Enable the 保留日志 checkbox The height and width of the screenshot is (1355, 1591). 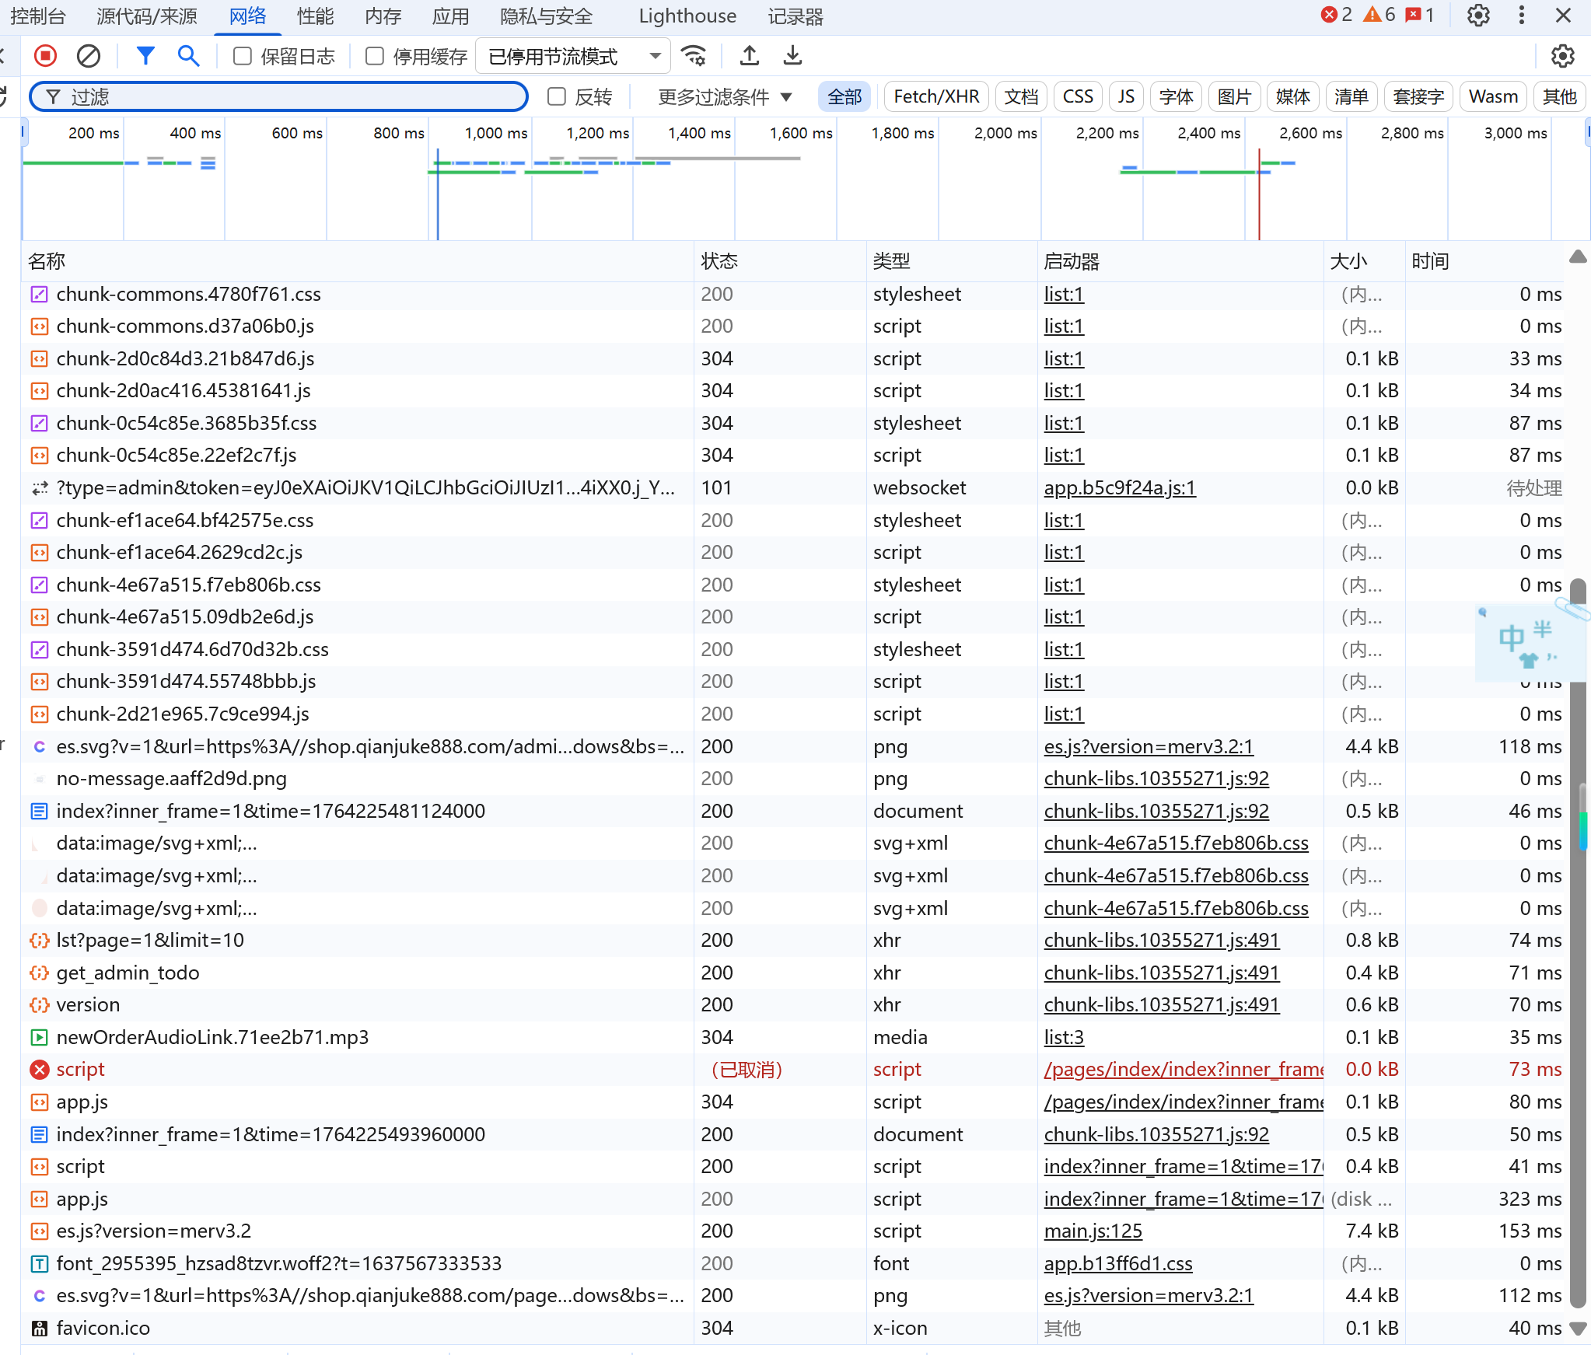tap(243, 56)
